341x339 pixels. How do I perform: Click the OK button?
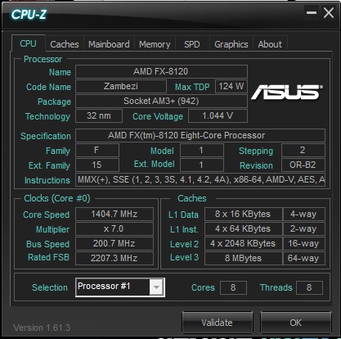296,323
